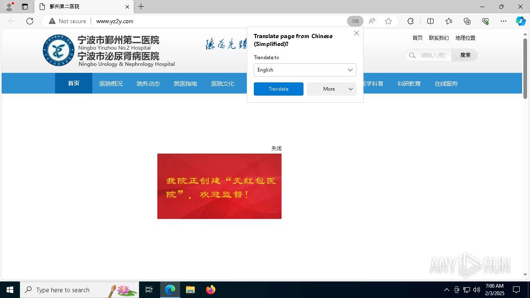Select the 首页 navigation tab

pyautogui.click(x=74, y=83)
